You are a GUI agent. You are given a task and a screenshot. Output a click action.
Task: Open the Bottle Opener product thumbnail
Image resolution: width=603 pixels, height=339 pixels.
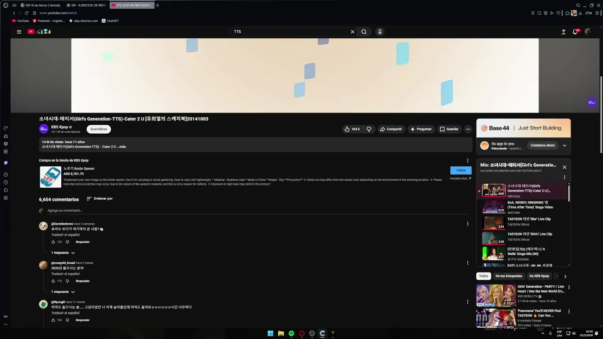point(50,177)
